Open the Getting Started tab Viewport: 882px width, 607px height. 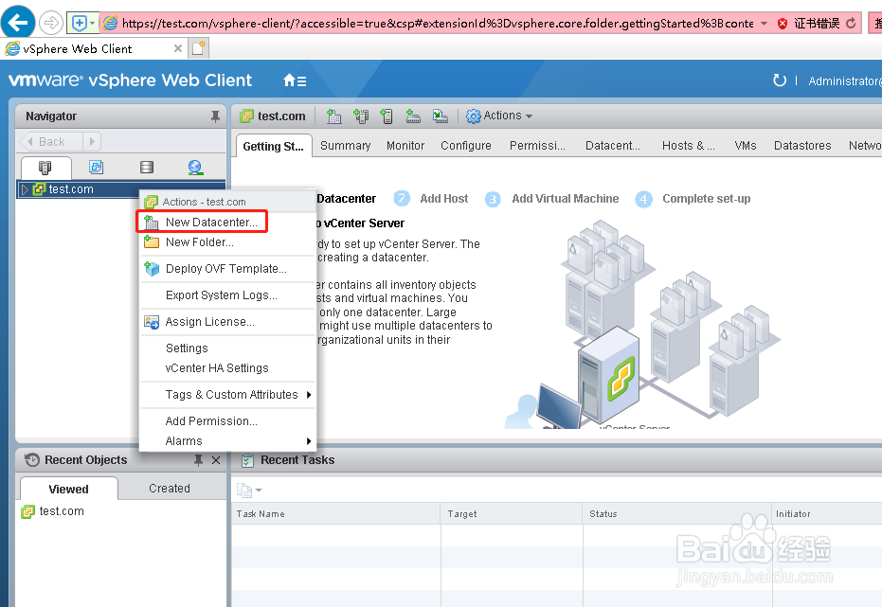pyautogui.click(x=274, y=146)
